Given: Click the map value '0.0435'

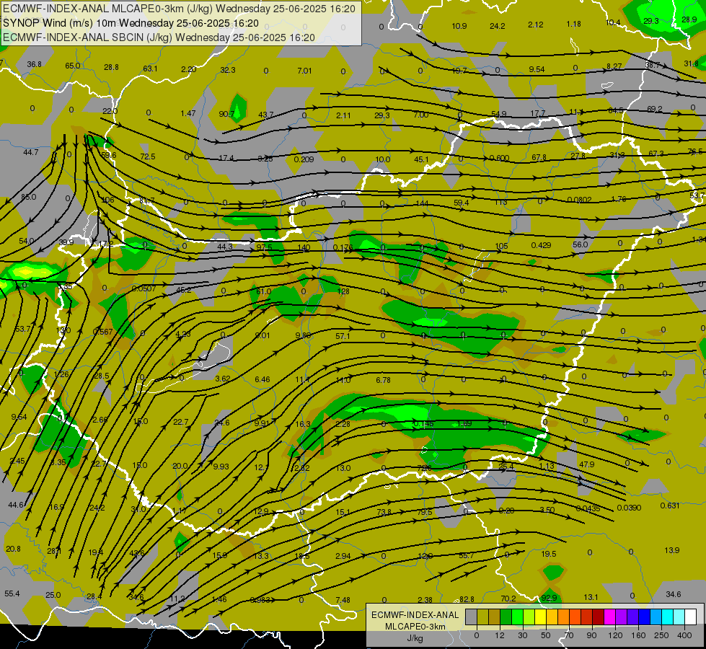Looking at the screenshot, I should tap(588, 508).
